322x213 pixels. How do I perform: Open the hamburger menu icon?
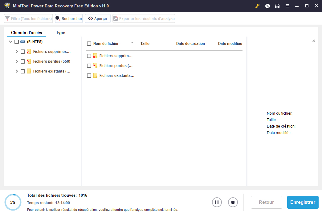pyautogui.click(x=287, y=6)
